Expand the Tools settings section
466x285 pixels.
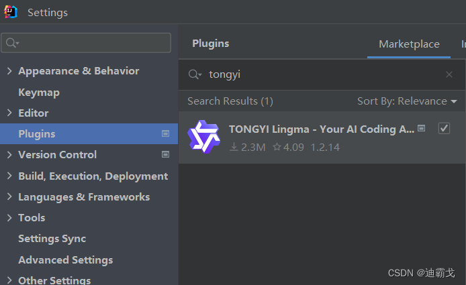pos(9,218)
